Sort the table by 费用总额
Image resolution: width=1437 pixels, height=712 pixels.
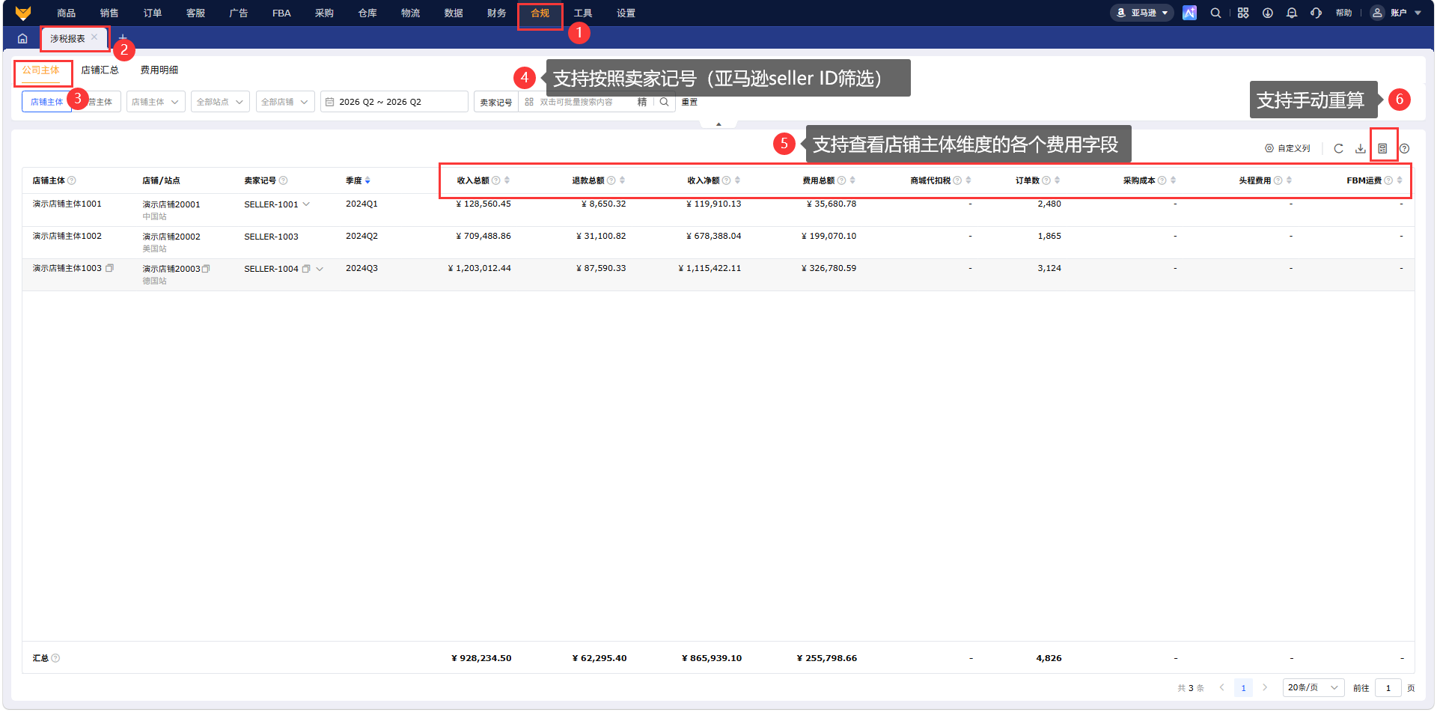(853, 180)
